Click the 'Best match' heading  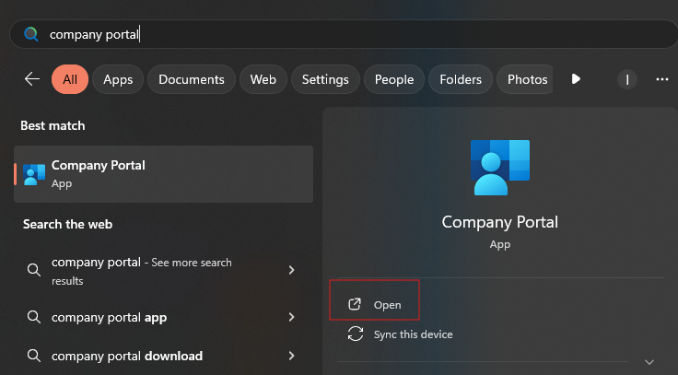(x=53, y=125)
